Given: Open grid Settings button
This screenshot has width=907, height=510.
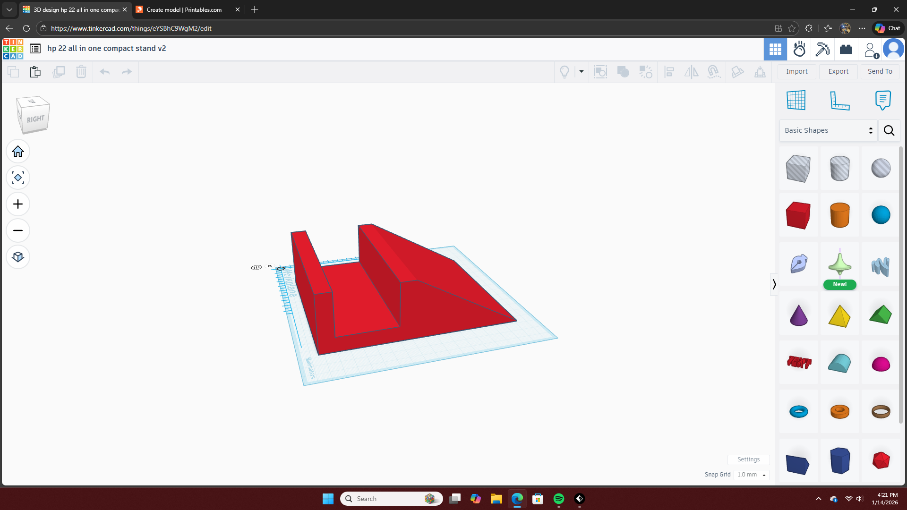Looking at the screenshot, I should coord(748,459).
